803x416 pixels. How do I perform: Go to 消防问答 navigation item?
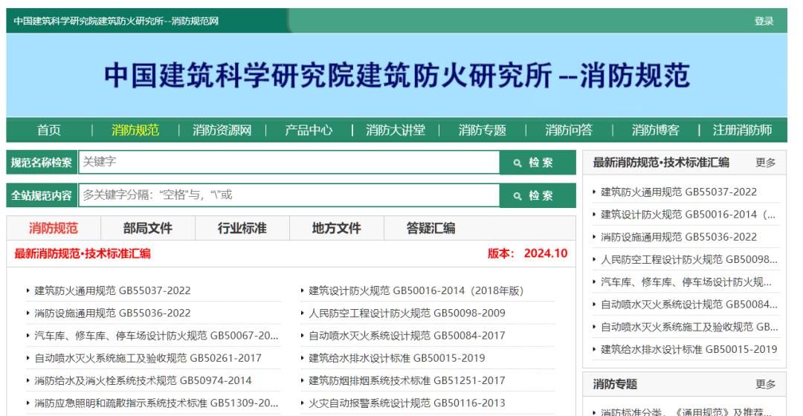click(x=569, y=130)
